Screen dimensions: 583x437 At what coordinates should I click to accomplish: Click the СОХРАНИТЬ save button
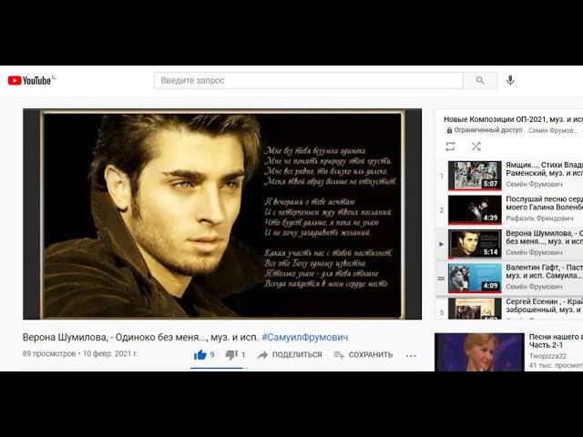pyautogui.click(x=363, y=355)
